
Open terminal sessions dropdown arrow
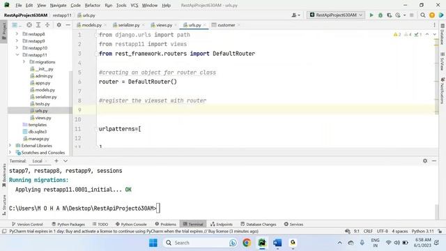(66, 161)
